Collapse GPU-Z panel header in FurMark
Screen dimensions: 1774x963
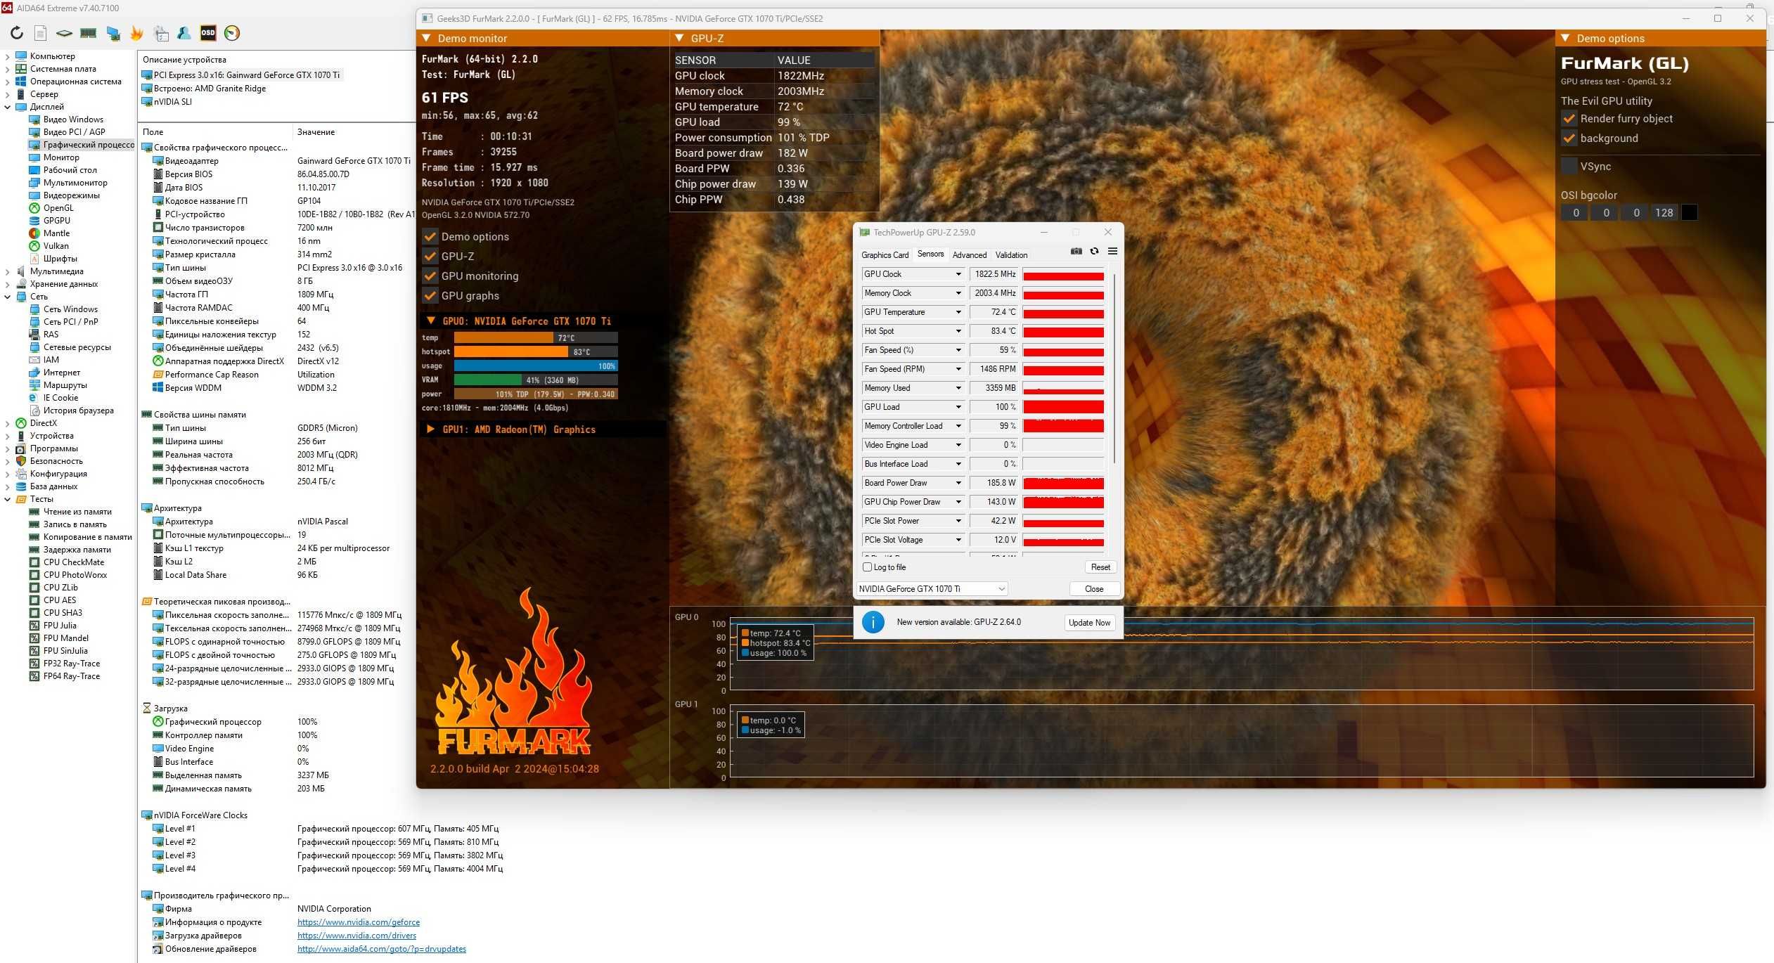(679, 39)
